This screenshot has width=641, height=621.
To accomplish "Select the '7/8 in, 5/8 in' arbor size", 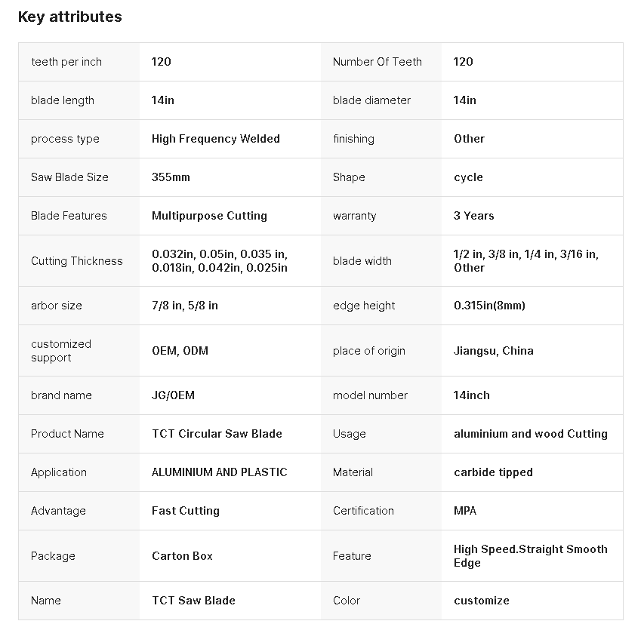I will 184,306.
